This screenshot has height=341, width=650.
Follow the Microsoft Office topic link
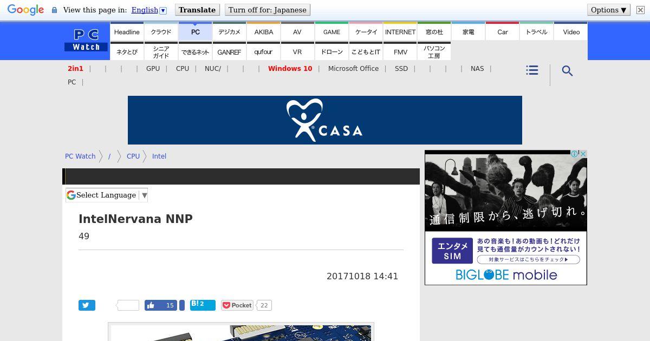(353, 69)
